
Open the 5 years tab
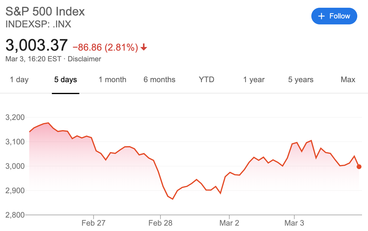301,79
